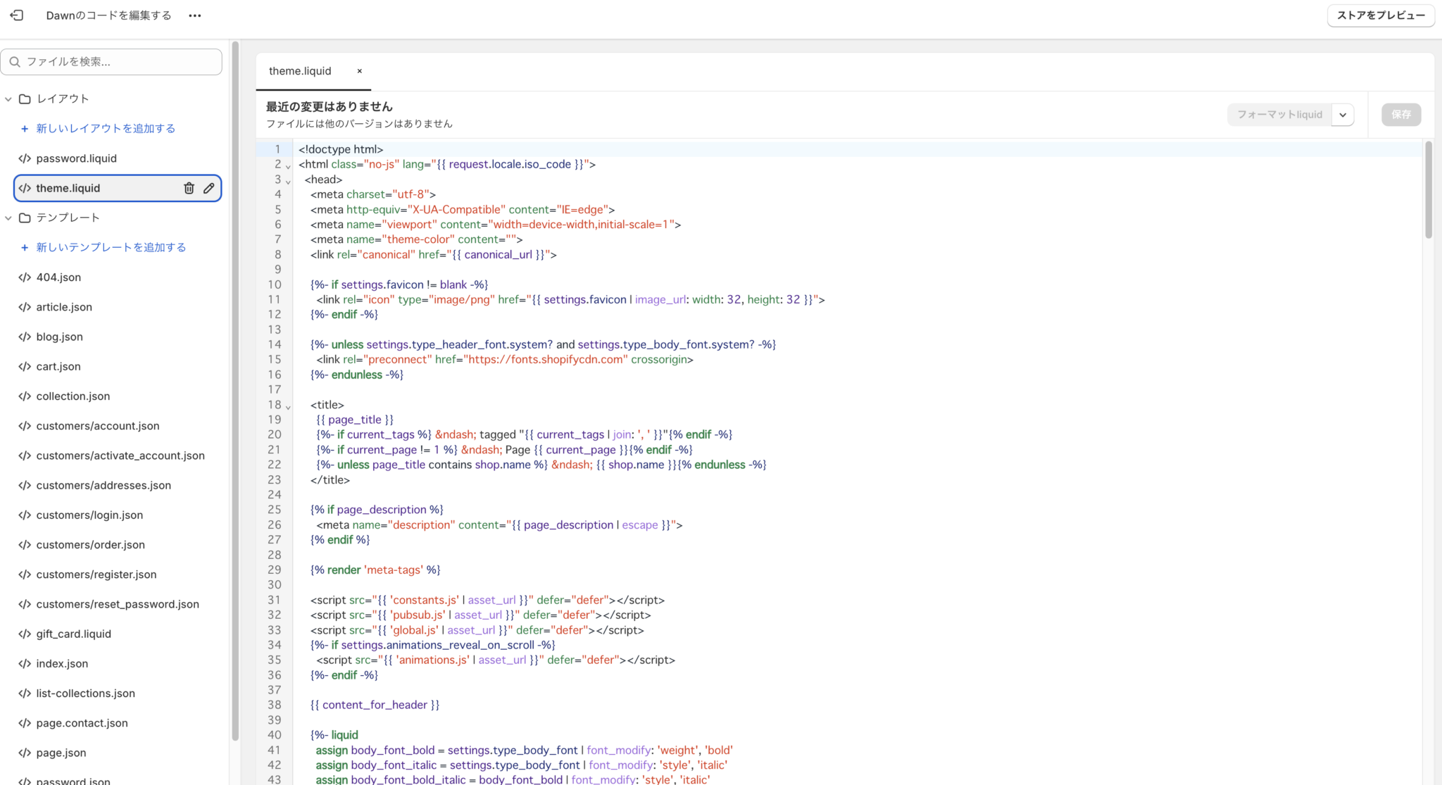Open the three-dots more actions menu
The image size is (1442, 785).
195,15
